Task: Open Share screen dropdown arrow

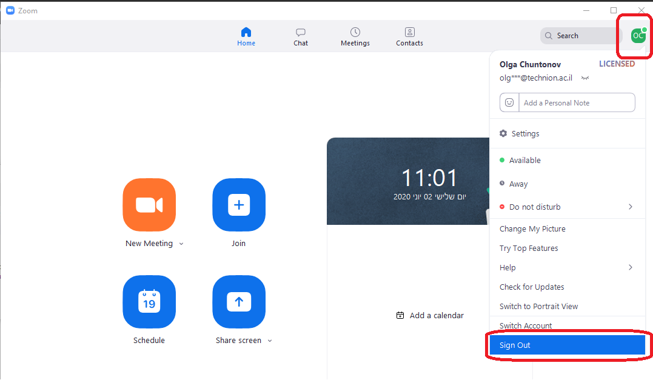Action: (270, 341)
